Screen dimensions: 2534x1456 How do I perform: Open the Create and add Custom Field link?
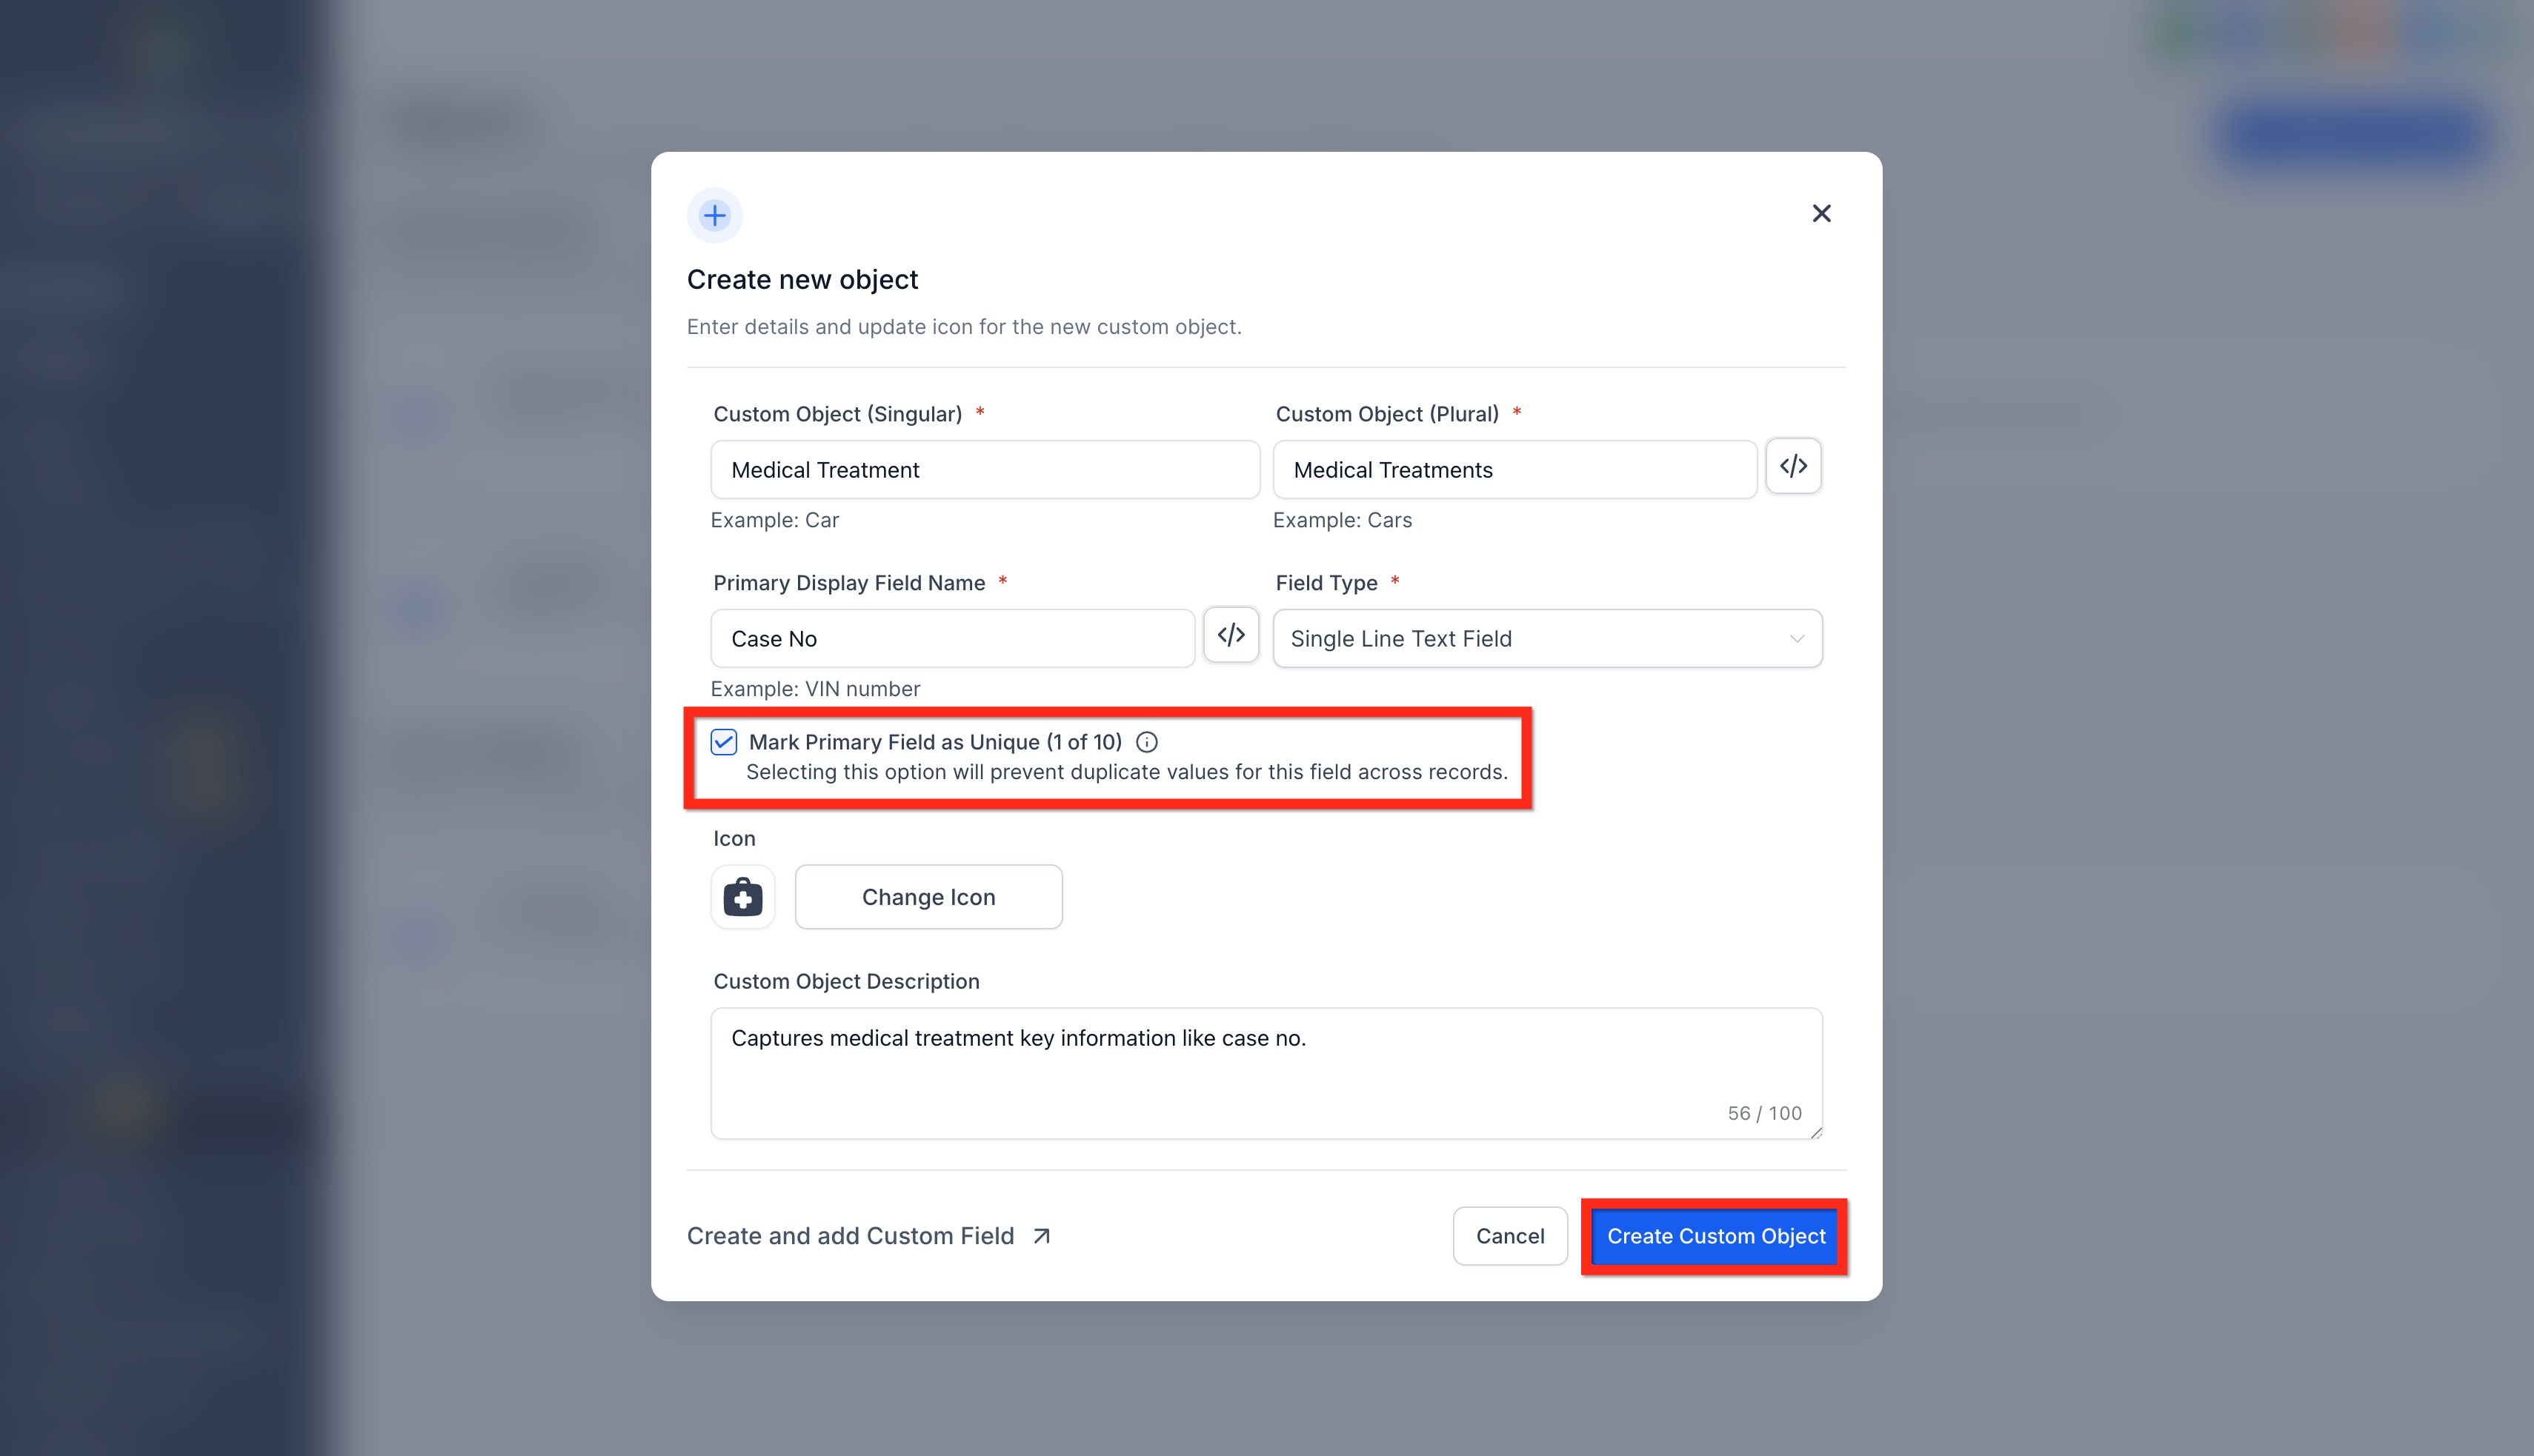click(851, 1236)
